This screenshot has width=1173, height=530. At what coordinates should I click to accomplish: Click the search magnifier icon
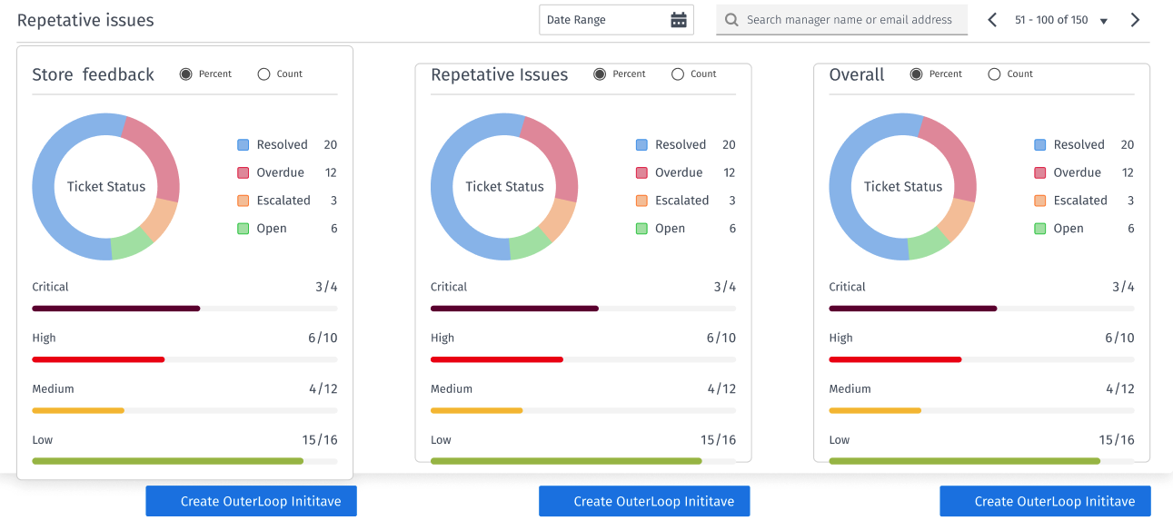731,20
